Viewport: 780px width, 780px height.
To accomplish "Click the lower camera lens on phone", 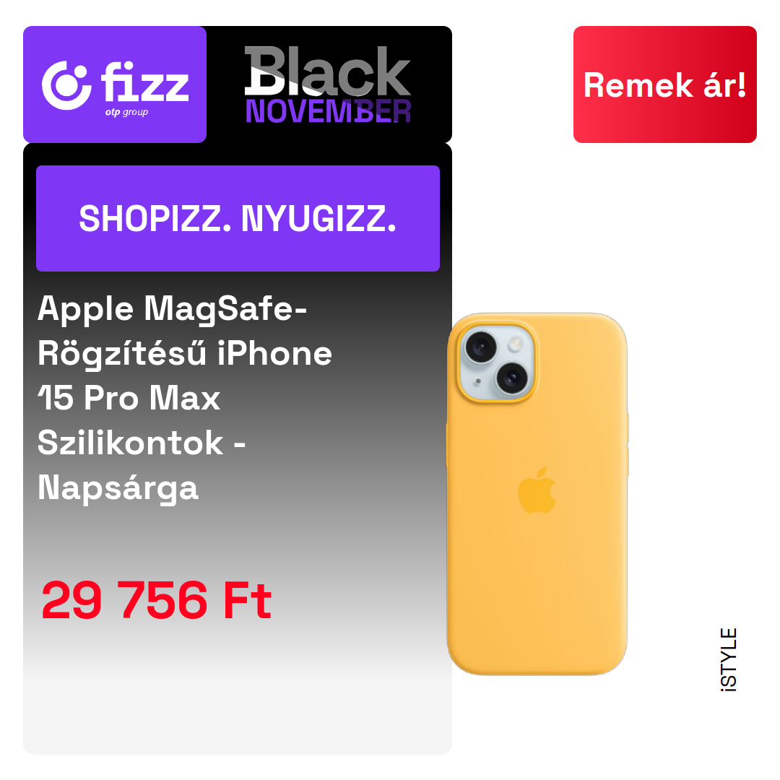I will tap(512, 378).
